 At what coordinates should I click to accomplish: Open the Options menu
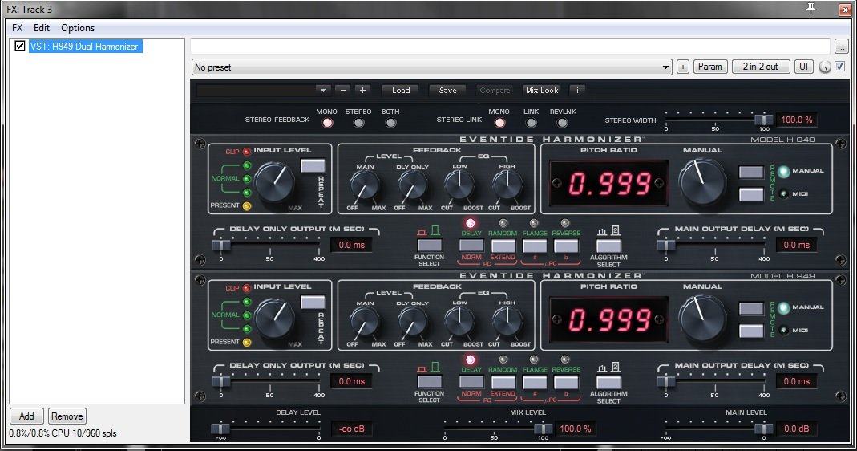78,28
